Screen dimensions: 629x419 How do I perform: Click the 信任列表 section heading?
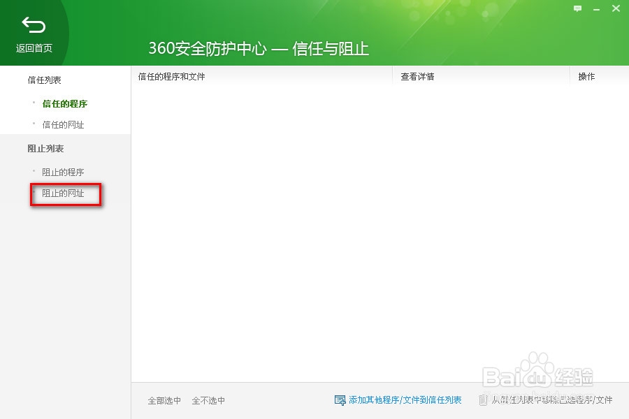click(x=44, y=80)
